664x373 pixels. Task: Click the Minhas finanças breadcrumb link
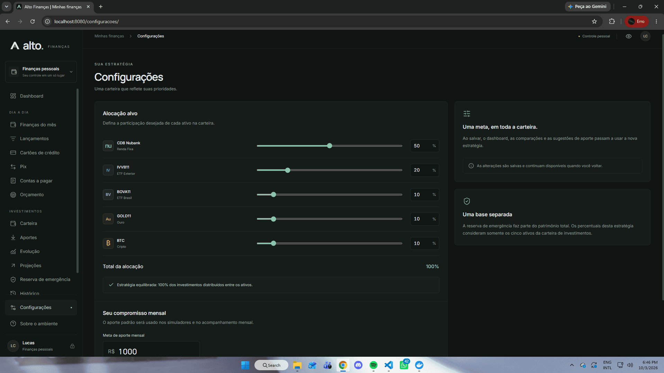click(109, 36)
